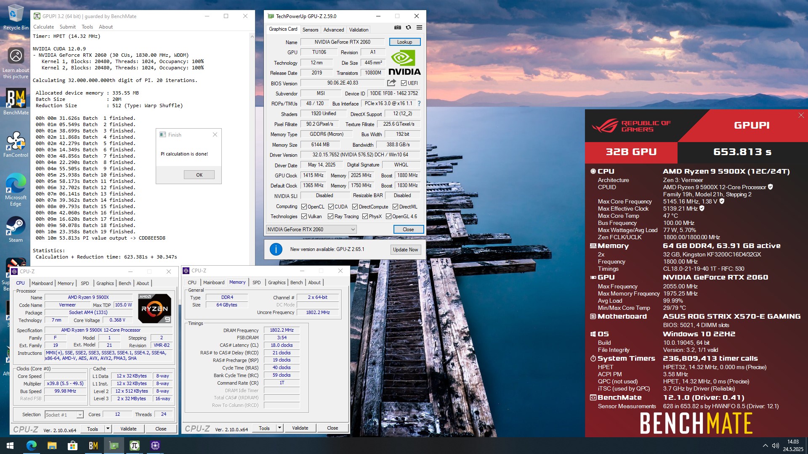808x454 pixels.
Task: Click Update Now for GPU-Z
Action: click(x=406, y=249)
